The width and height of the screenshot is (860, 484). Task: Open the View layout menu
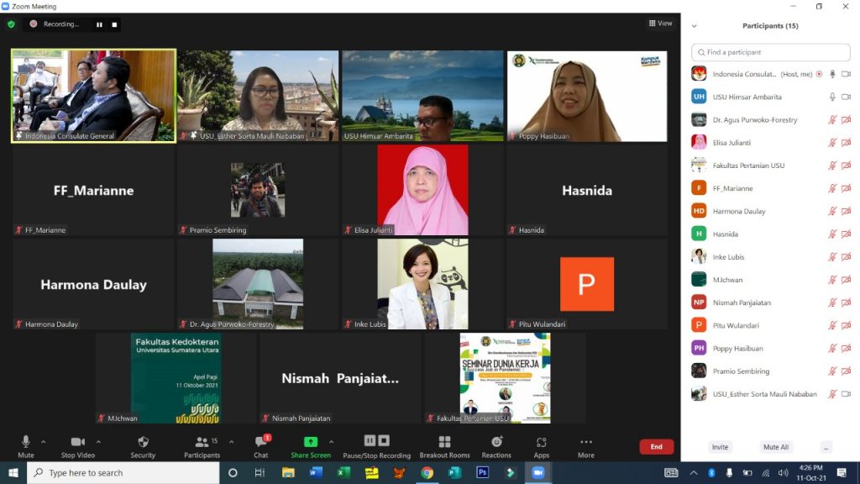[x=660, y=24]
